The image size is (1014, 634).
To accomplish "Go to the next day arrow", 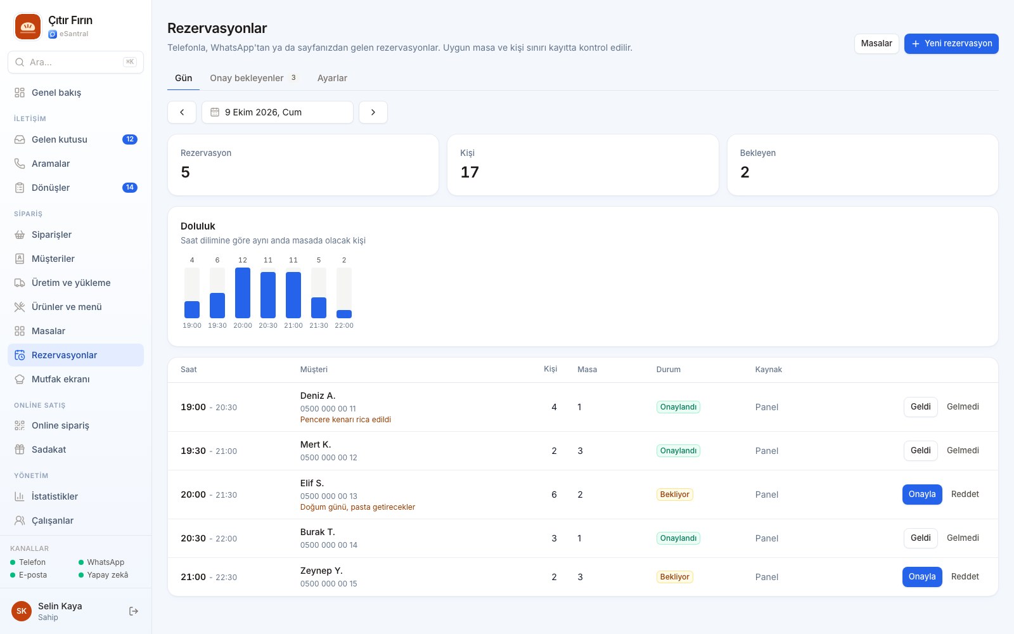I will 373,112.
